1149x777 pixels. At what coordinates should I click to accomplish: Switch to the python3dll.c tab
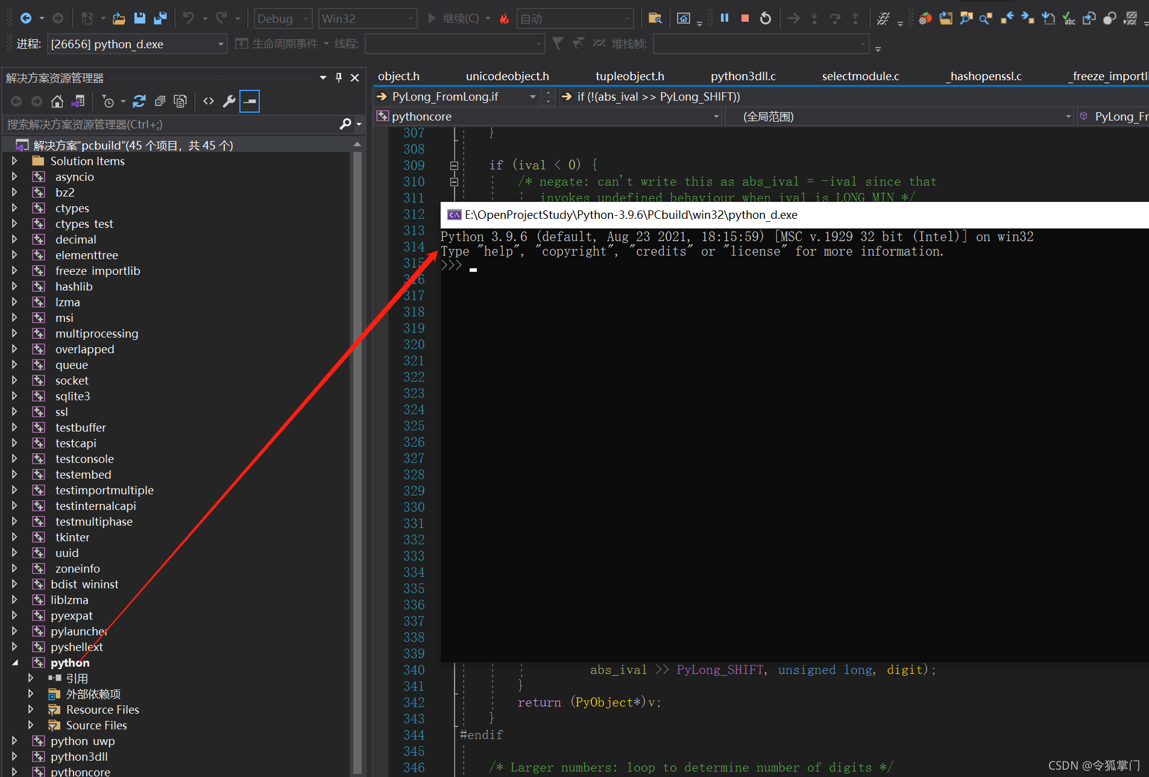743,76
